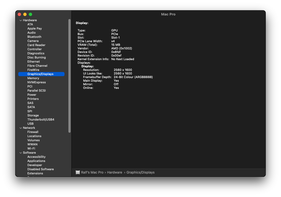The height and width of the screenshot is (197, 281).
Task: Select ATA in the sidebar
Action: point(30,24)
